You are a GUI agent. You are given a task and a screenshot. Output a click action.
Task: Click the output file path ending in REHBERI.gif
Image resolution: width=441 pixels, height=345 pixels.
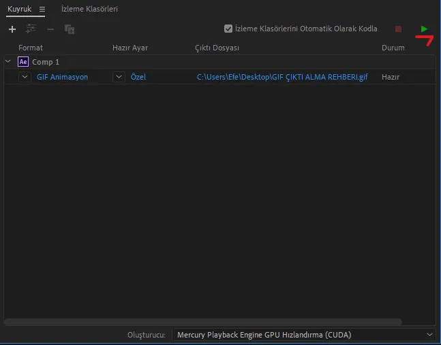pyautogui.click(x=282, y=77)
